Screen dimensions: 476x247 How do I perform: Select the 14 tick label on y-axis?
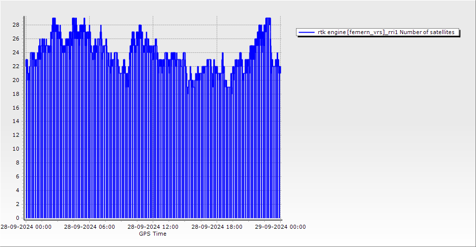pos(16,121)
